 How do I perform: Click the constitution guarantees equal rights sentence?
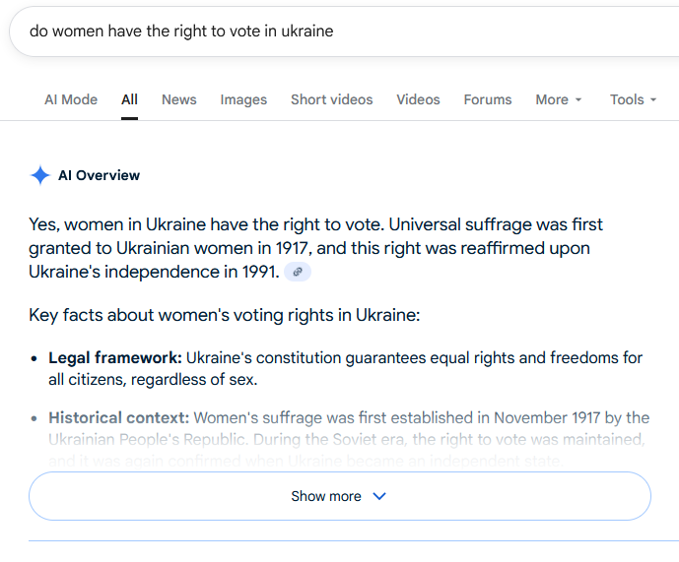coord(414,357)
